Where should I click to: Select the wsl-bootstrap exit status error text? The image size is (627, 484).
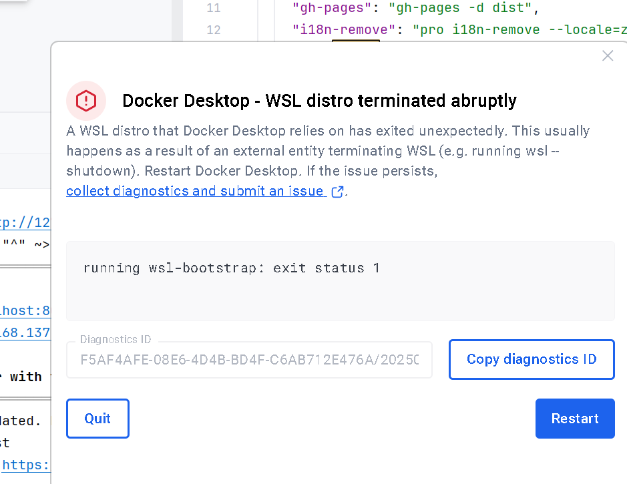[231, 268]
